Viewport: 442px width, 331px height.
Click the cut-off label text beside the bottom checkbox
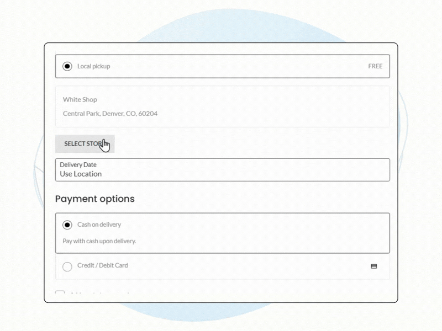pos(99,295)
